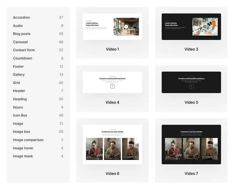Open the Contact form category
Screen dimensions: 234x189
pyautogui.click(x=24, y=50)
